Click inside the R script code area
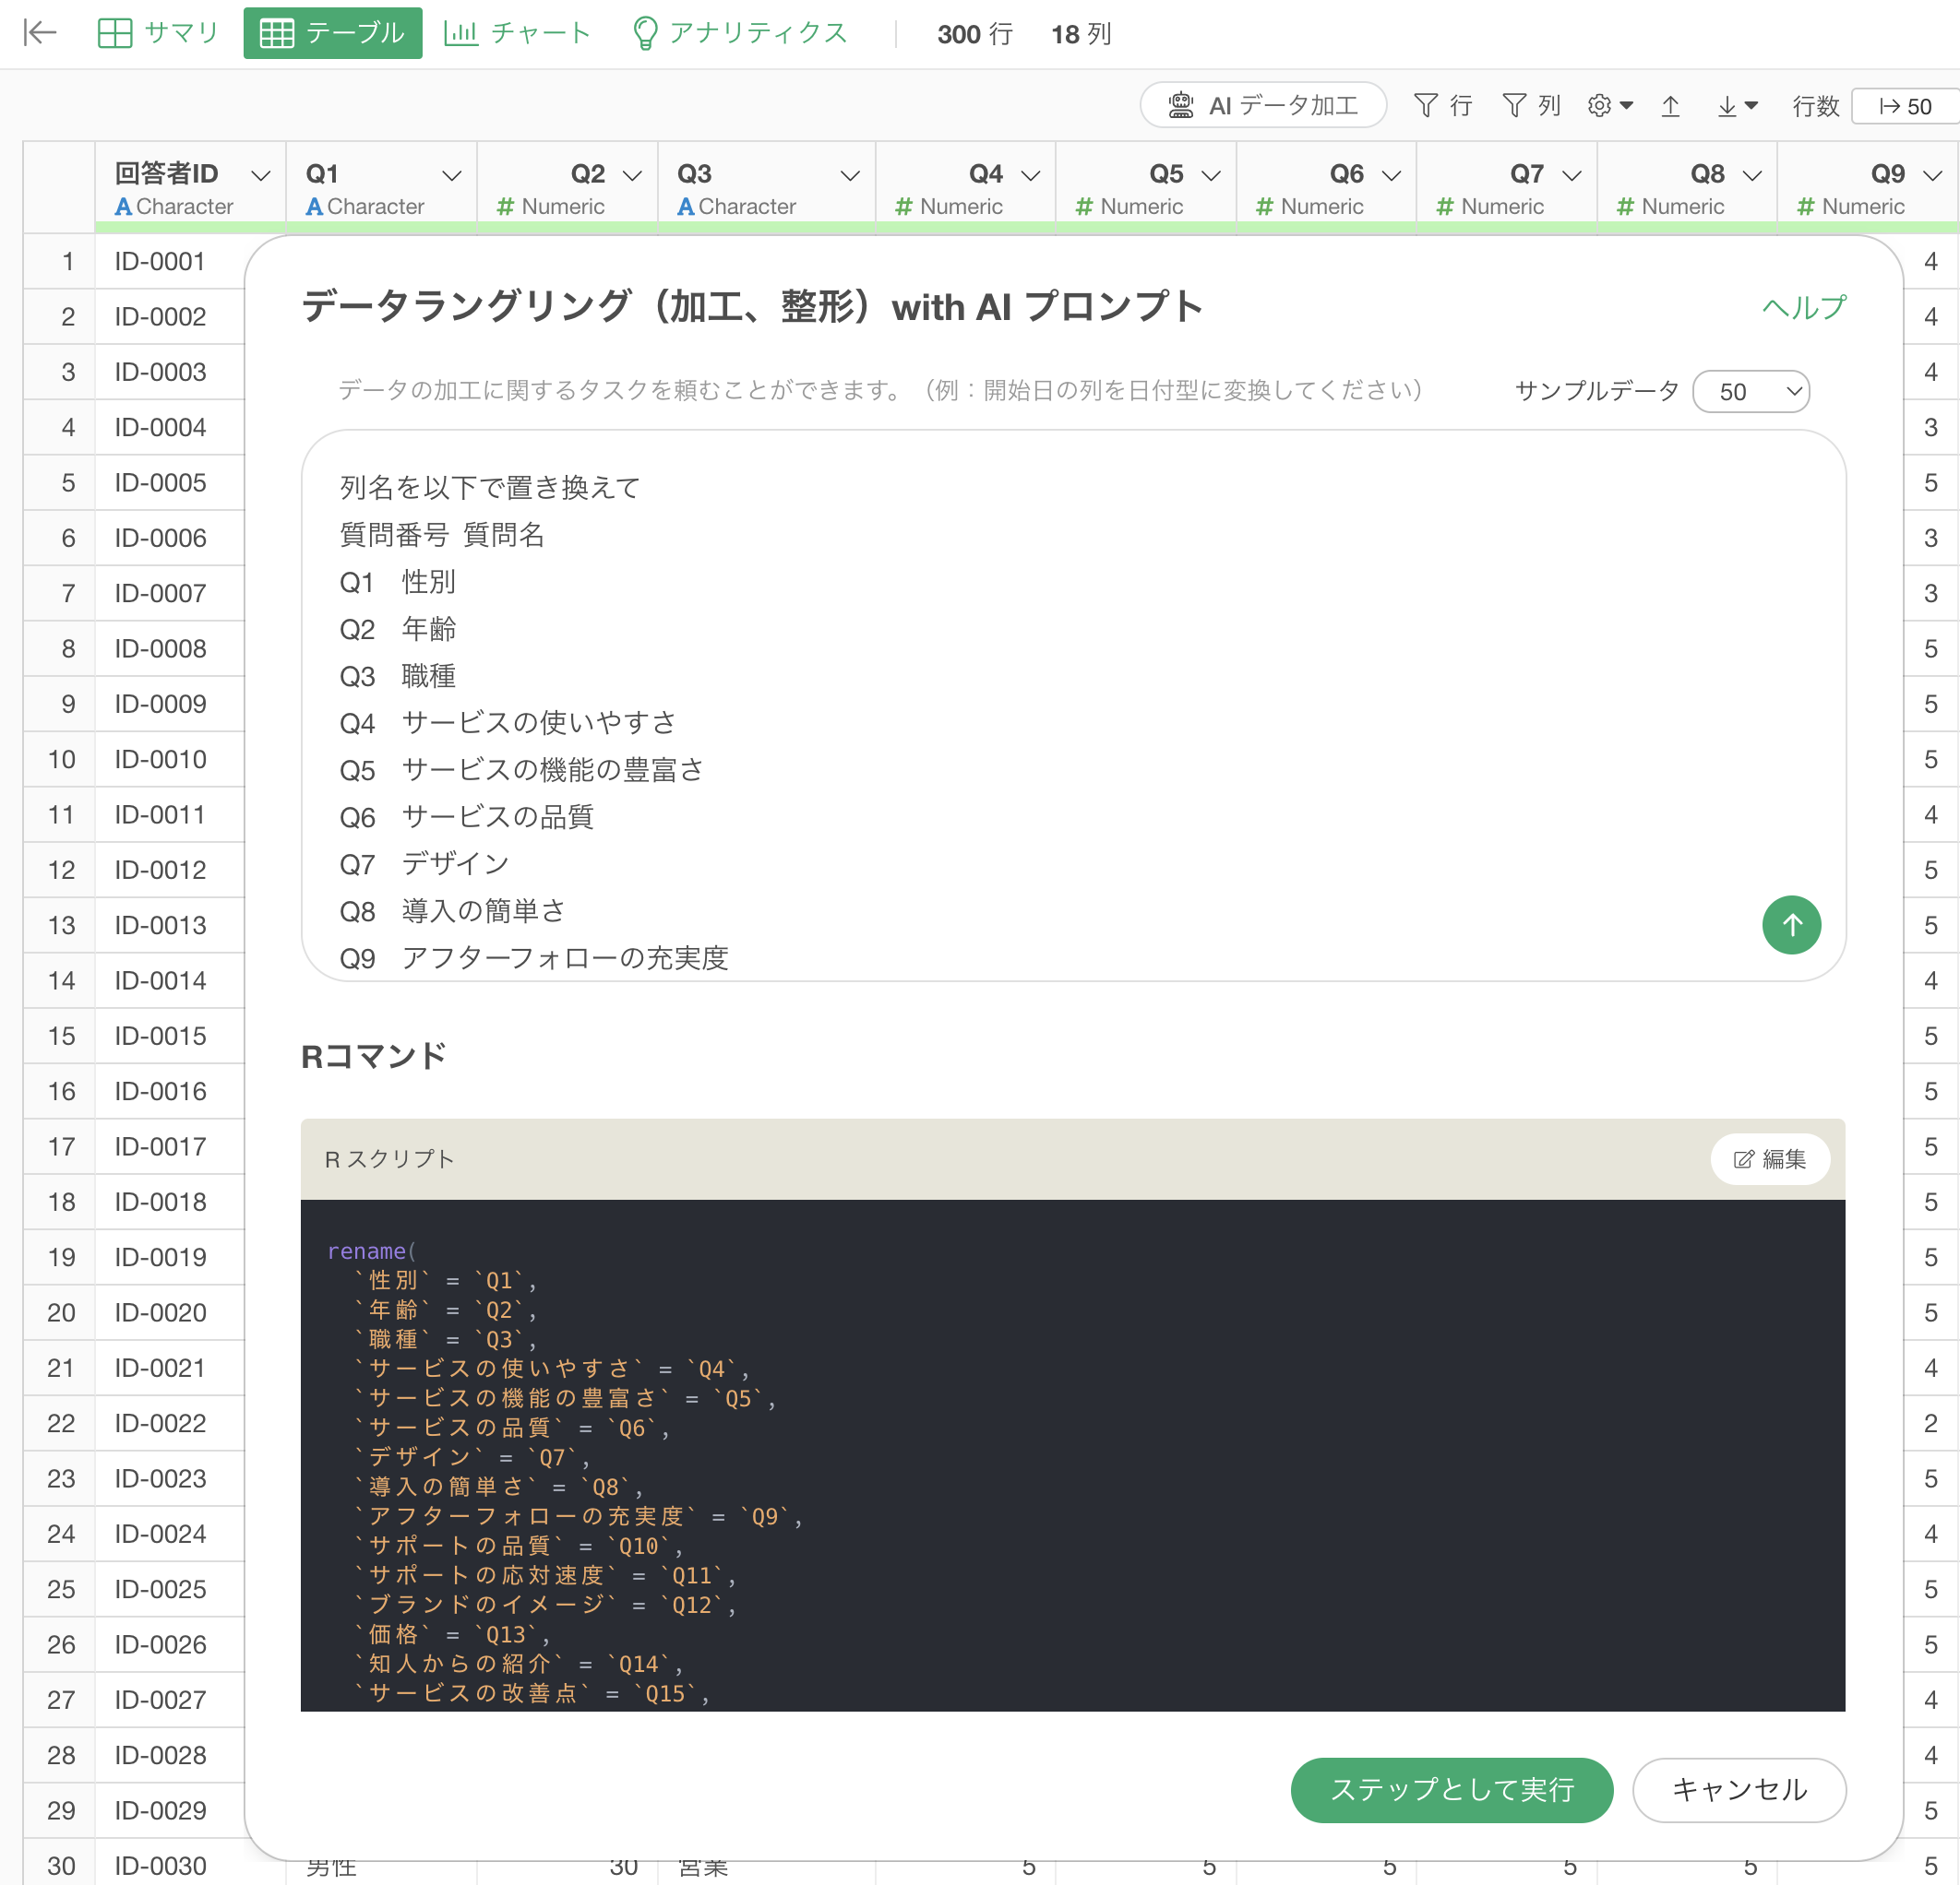The image size is (1960, 1885). pos(1073,1454)
